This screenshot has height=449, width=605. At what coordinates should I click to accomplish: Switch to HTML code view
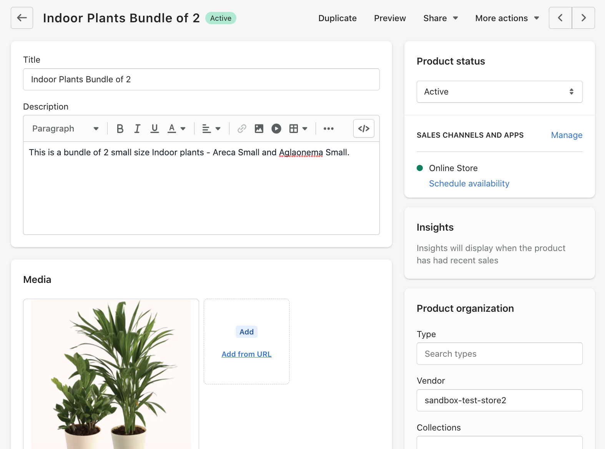click(364, 128)
